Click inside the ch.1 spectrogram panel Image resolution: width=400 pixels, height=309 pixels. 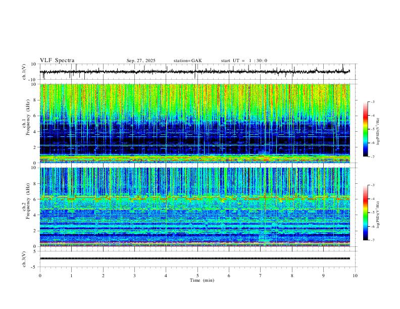pyautogui.click(x=194, y=123)
